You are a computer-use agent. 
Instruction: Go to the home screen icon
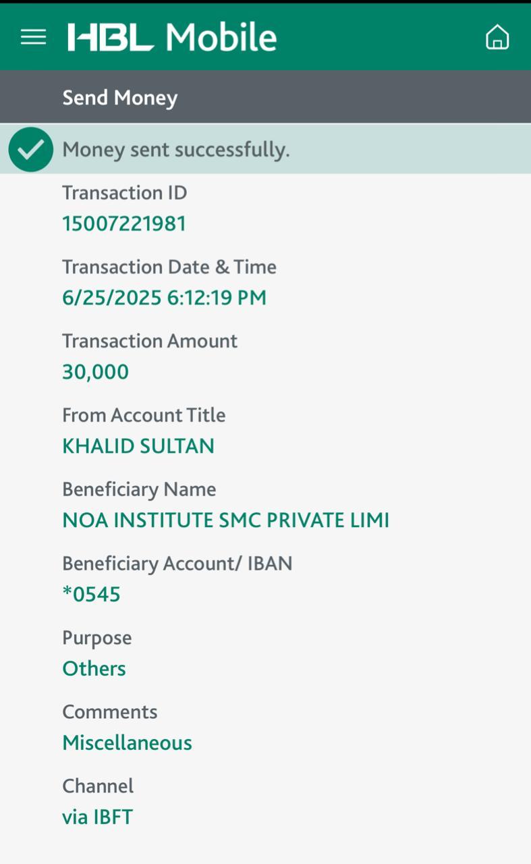pyautogui.click(x=497, y=37)
